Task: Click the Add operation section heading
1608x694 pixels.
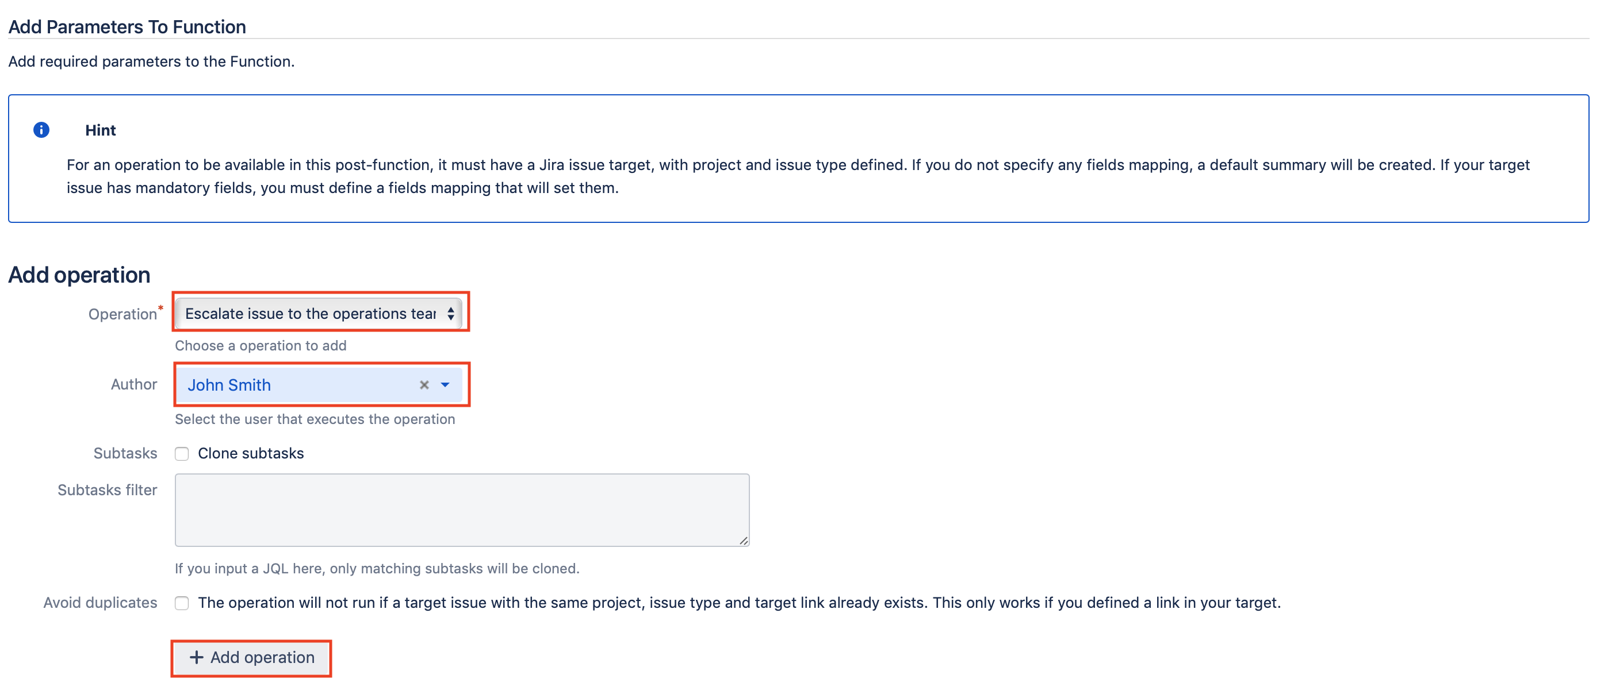Action: [x=79, y=275]
